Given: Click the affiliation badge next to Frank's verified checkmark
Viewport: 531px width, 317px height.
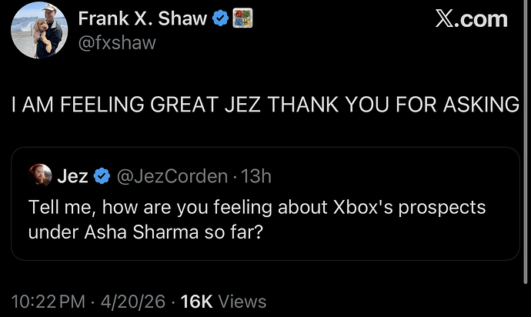Looking at the screenshot, I should [242, 17].
